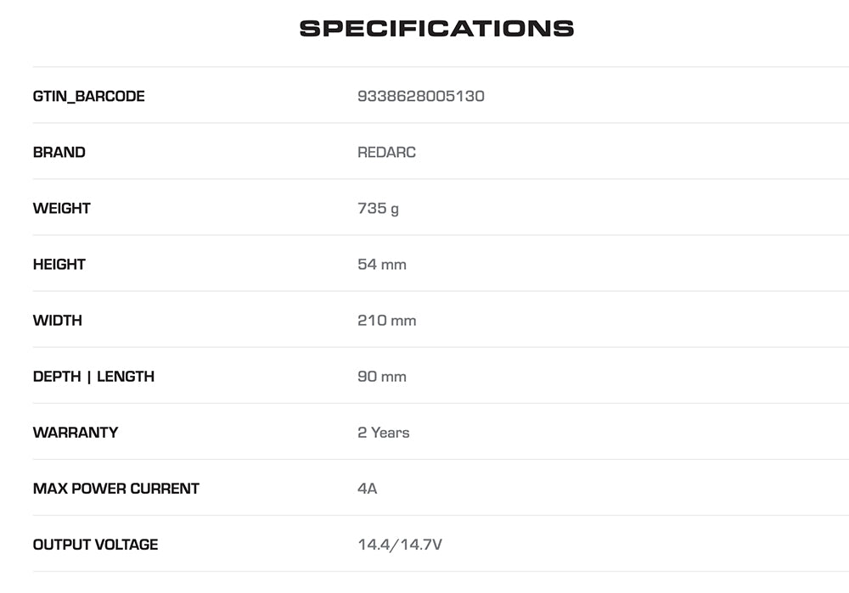This screenshot has width=849, height=593.
Task: Select the 735 g weight value
Action: tap(378, 209)
